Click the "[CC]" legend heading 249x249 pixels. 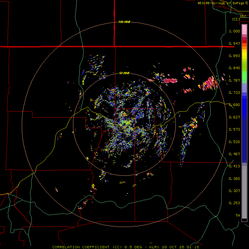coord(236,19)
